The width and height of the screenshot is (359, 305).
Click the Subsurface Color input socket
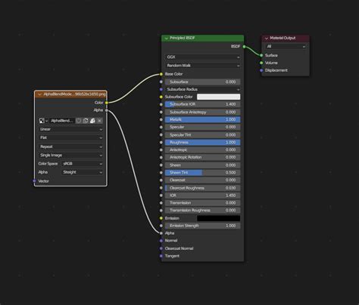[x=161, y=97]
